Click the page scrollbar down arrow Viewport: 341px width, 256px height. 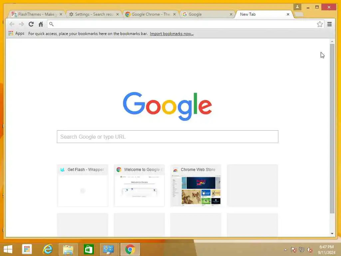(x=332, y=234)
